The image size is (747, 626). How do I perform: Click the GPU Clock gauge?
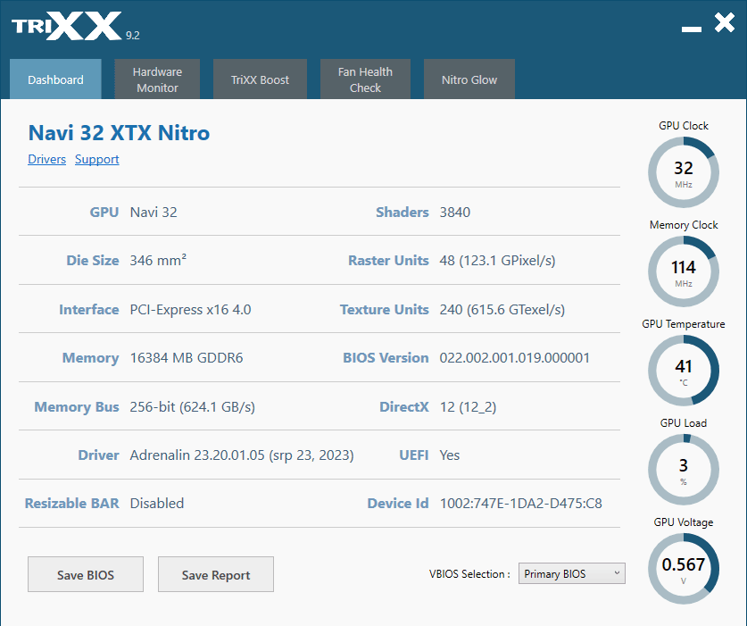point(684,172)
